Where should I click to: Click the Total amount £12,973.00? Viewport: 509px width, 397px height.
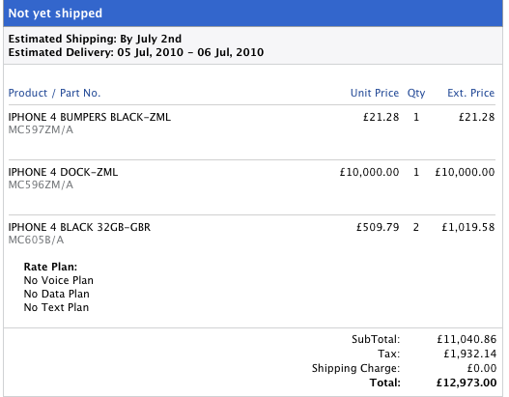467,383
